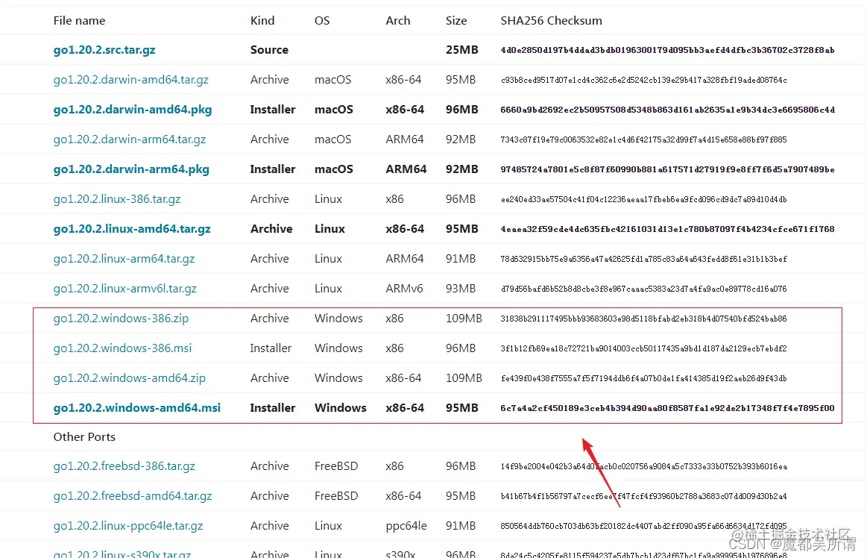Image resolution: width=867 pixels, height=558 pixels.
Task: Click x86 arch in windows-386.zip row
Action: click(394, 319)
